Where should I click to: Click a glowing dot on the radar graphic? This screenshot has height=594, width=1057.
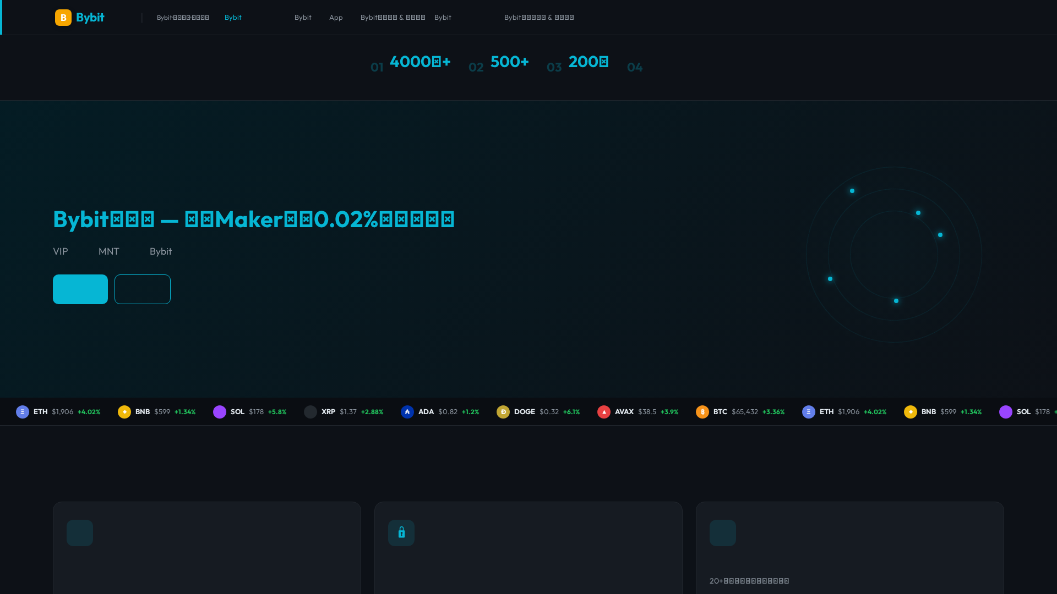tap(852, 191)
